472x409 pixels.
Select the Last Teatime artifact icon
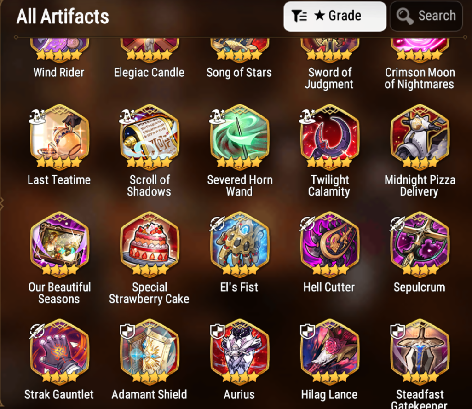[59, 136]
